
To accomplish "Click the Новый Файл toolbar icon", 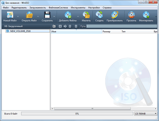I will point(10,15).
